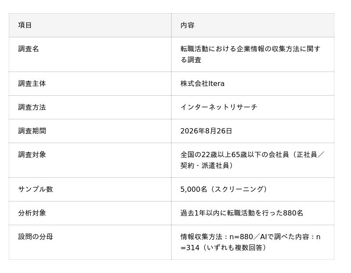Click the 5,000名（スクリーニング） cell
Image resolution: width=351 pixels, height=273 pixels.
click(x=224, y=189)
